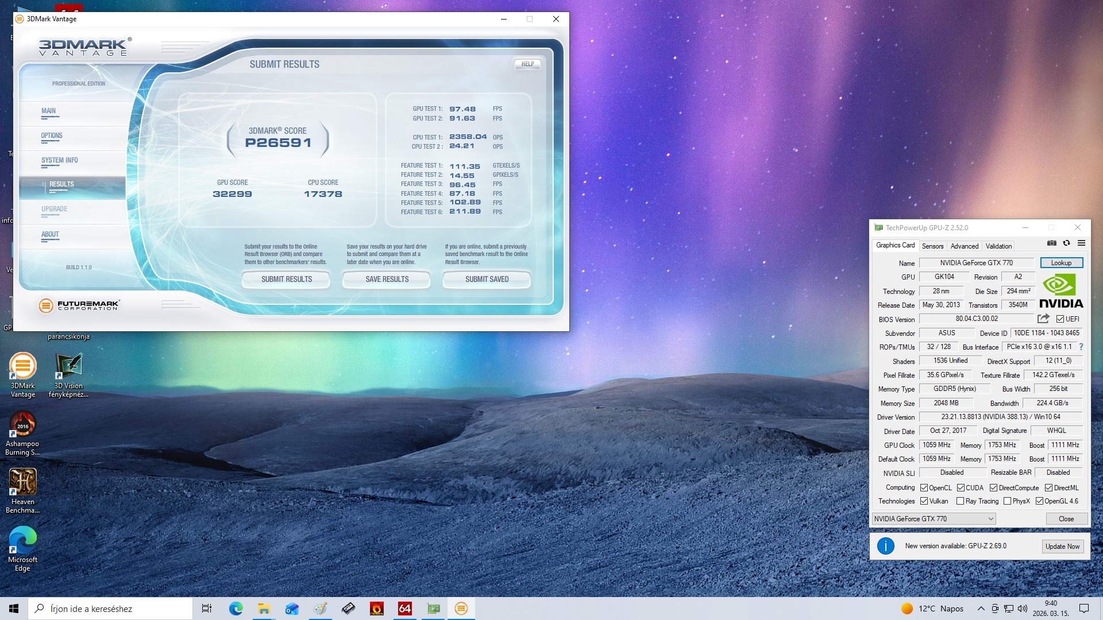Open the System Info section in 3DMark
This screenshot has height=620, width=1103.
[59, 161]
